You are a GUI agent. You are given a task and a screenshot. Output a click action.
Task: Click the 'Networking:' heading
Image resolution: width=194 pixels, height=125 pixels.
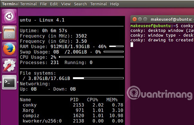point(35,84)
